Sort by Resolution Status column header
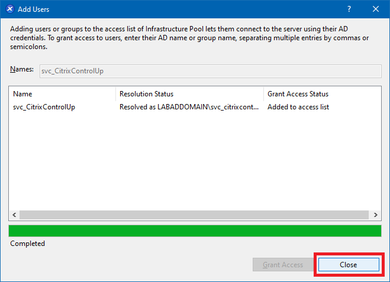This screenshot has height=282, width=390. 189,94
